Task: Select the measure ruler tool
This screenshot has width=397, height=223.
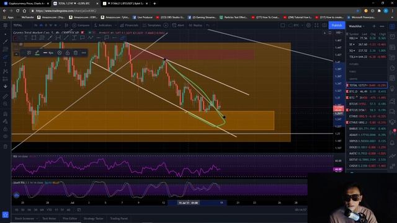Action: pos(5,97)
